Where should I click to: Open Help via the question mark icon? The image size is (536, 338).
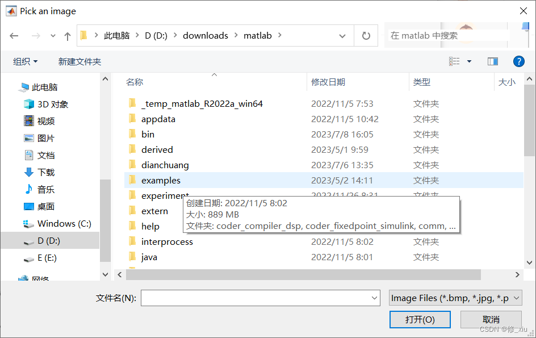519,61
